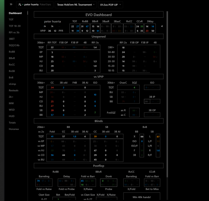This screenshot has height=201, width=209.
Task: Click 50-80 row RFI 2x value 24
Action: [123, 52]
